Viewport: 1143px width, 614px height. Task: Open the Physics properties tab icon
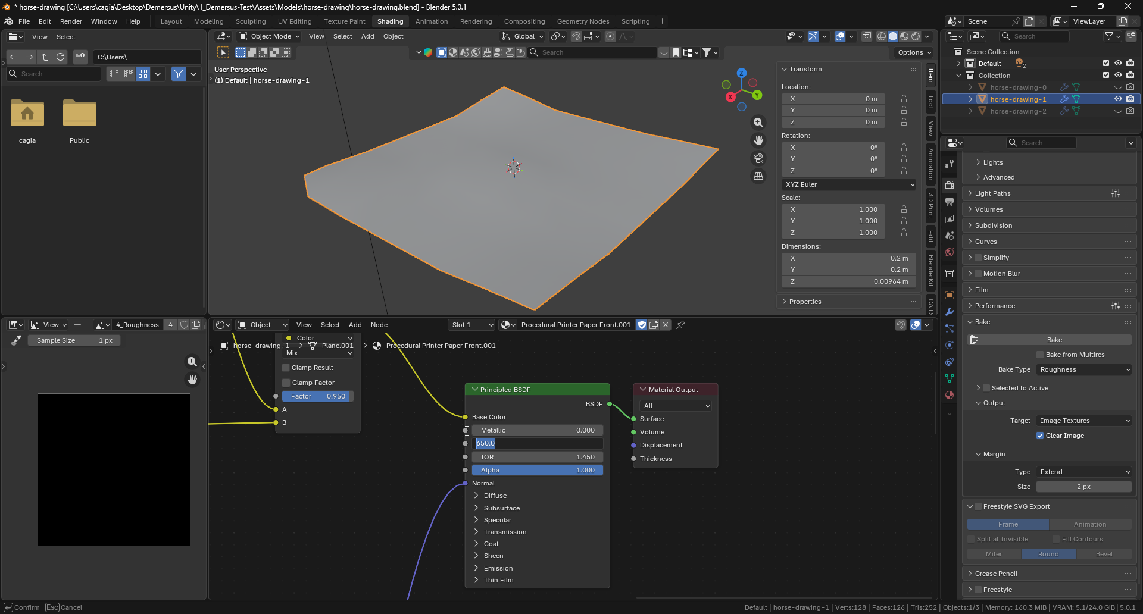[950, 345]
